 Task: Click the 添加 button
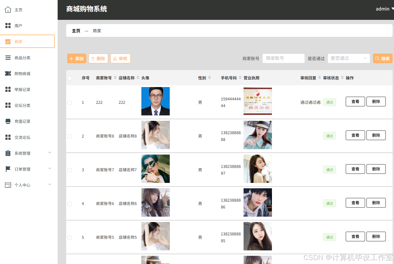(77, 58)
